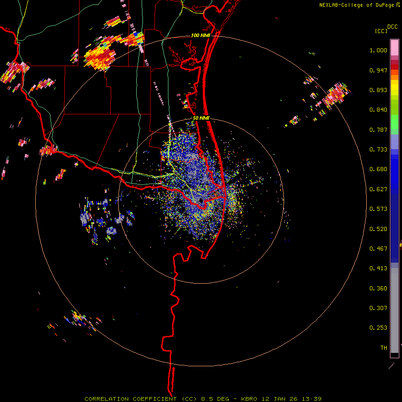
Task: Click the 0.947 legend value
Action: (378, 70)
